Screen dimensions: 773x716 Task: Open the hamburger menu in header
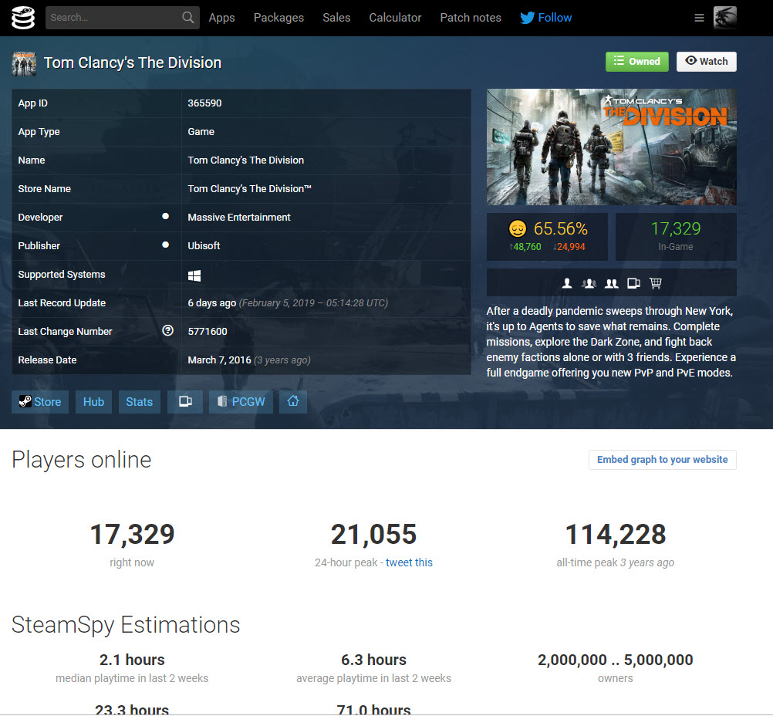(699, 18)
